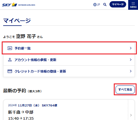
Task: Open the 予約便一覧 menu row
Action: click(69, 48)
